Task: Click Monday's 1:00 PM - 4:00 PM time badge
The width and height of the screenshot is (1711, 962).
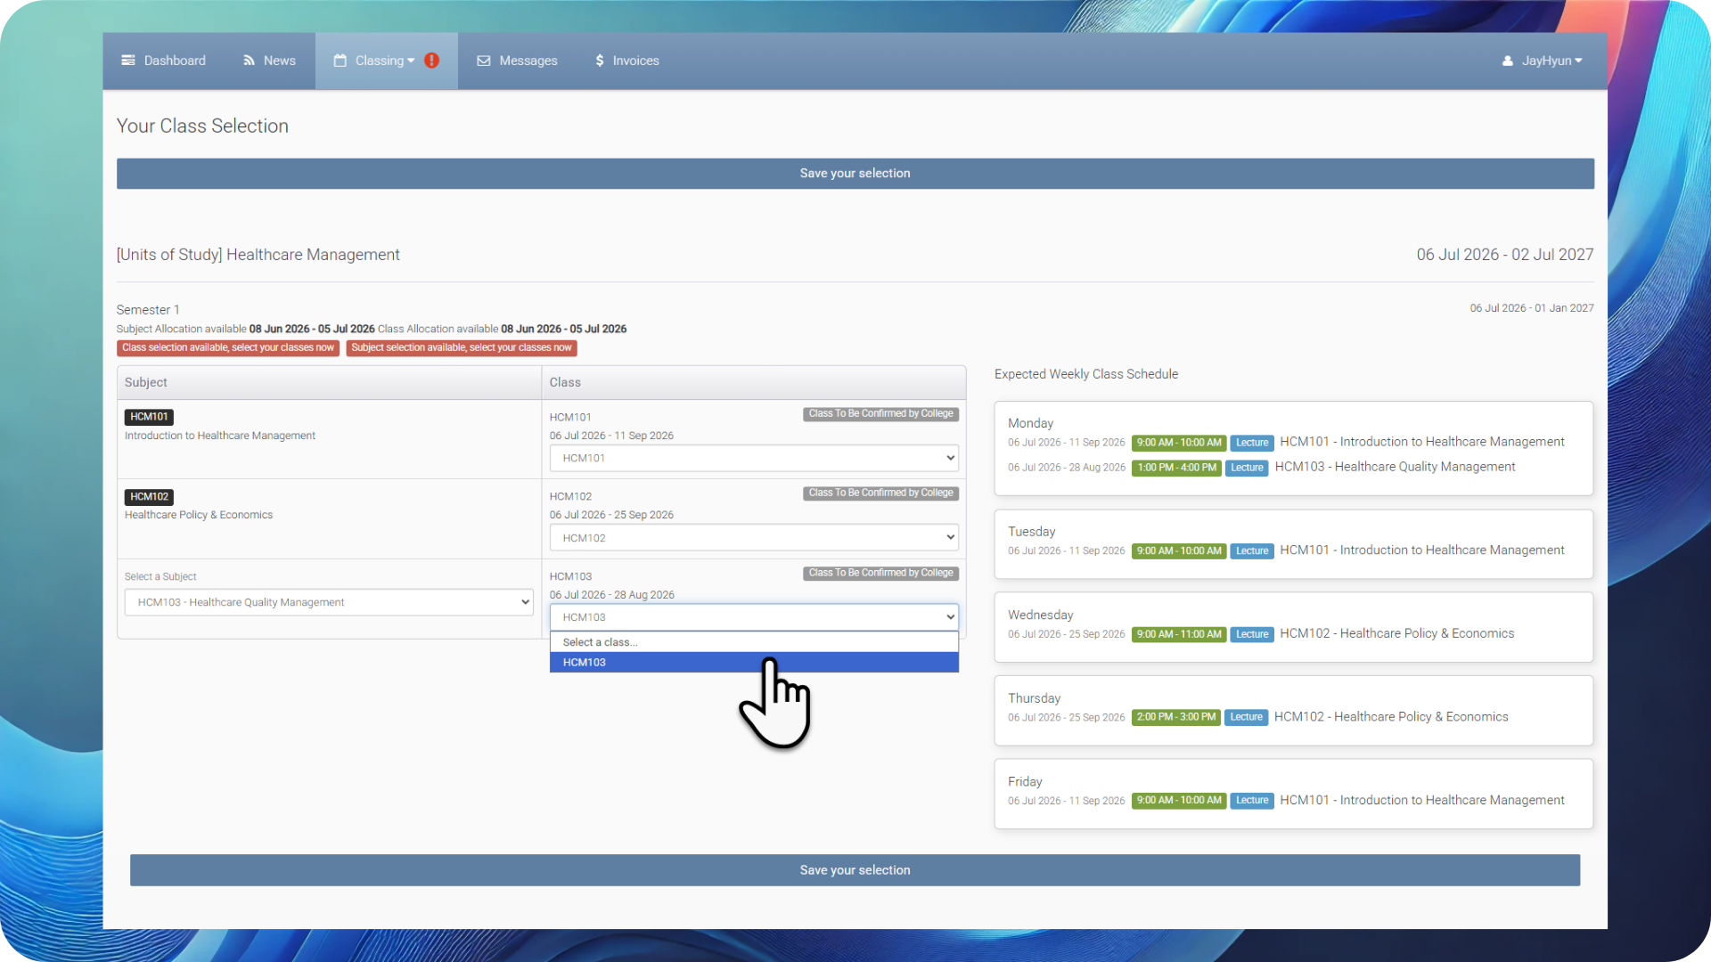Action: pos(1176,468)
